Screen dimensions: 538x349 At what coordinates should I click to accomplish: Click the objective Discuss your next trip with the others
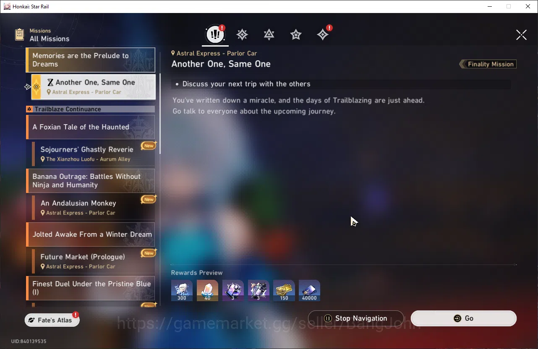click(x=246, y=84)
